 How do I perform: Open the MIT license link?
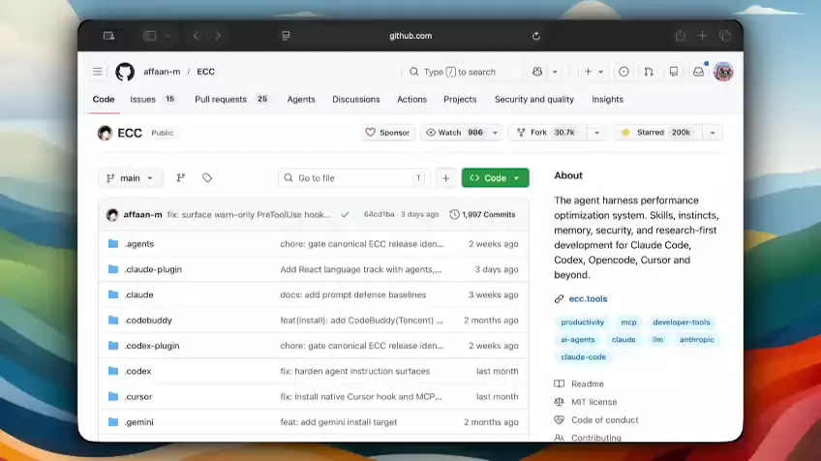(594, 402)
